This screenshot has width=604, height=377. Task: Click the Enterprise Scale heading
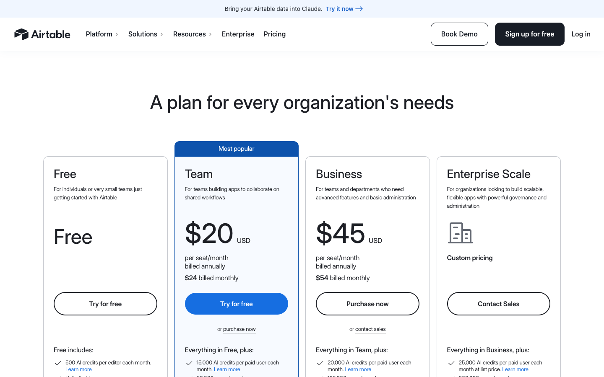tap(489, 174)
